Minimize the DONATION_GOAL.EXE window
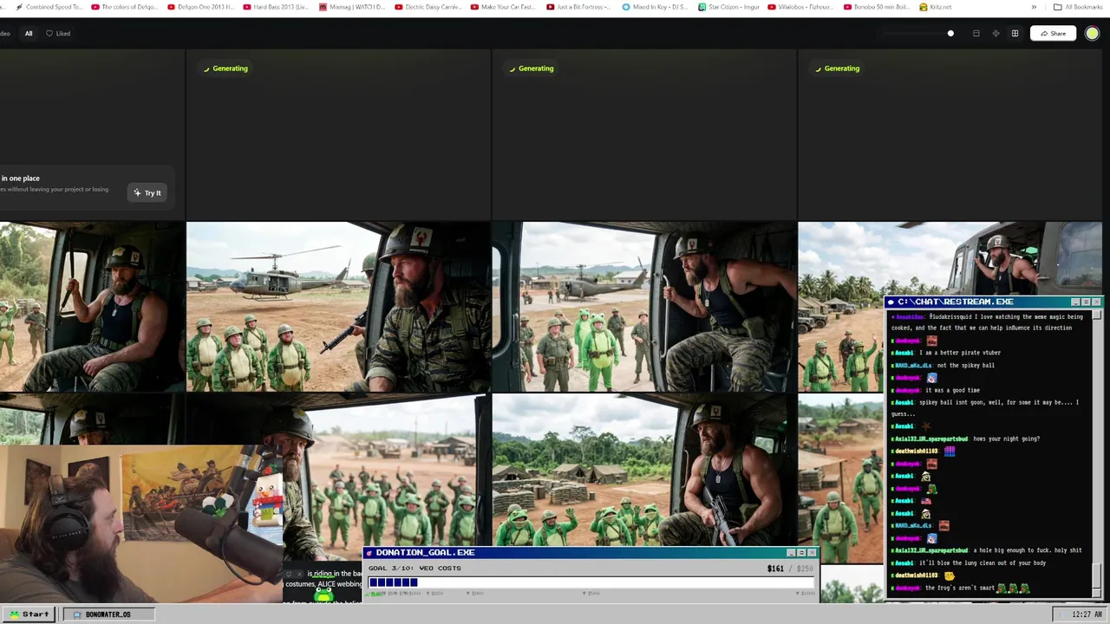This screenshot has width=1110, height=624. point(790,552)
